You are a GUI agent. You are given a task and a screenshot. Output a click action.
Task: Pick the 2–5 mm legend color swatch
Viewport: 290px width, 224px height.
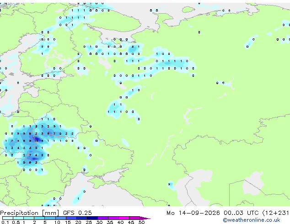click(39, 218)
